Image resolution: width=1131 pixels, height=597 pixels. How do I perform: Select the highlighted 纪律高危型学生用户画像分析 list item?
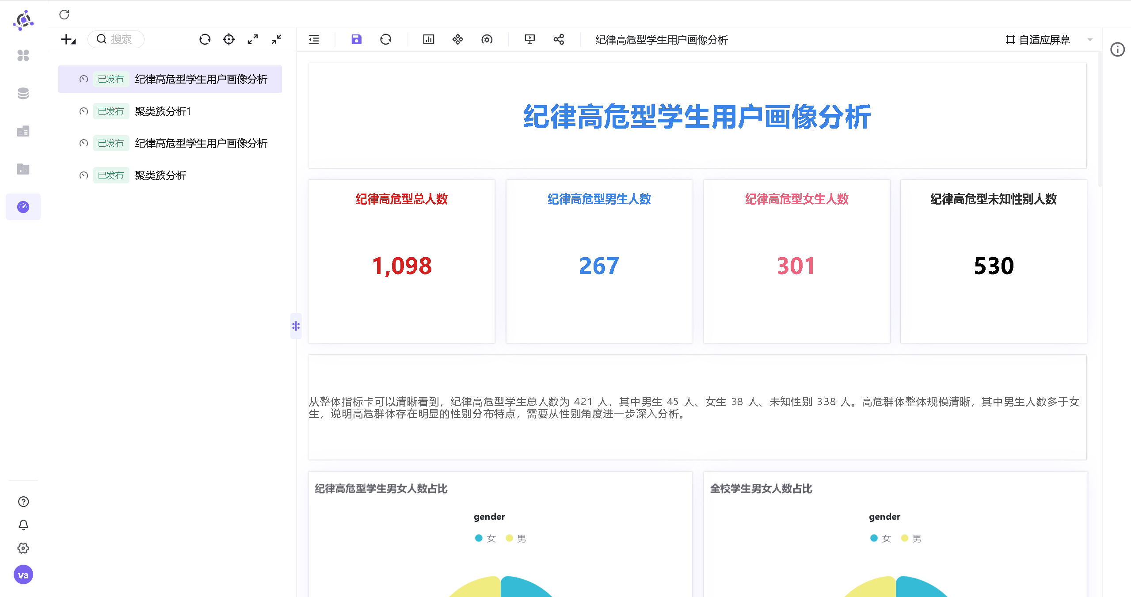[x=170, y=79]
